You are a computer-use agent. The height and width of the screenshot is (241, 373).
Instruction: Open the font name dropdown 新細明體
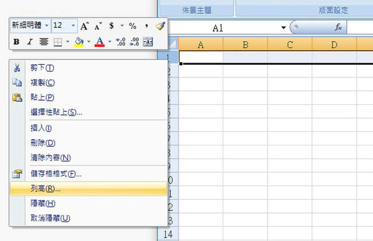(47, 26)
